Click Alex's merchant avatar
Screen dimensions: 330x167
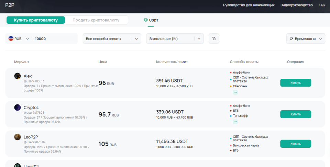click(x=18, y=76)
